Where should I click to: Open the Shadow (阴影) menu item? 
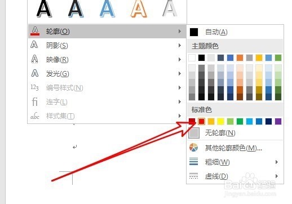pyautogui.click(x=107, y=46)
